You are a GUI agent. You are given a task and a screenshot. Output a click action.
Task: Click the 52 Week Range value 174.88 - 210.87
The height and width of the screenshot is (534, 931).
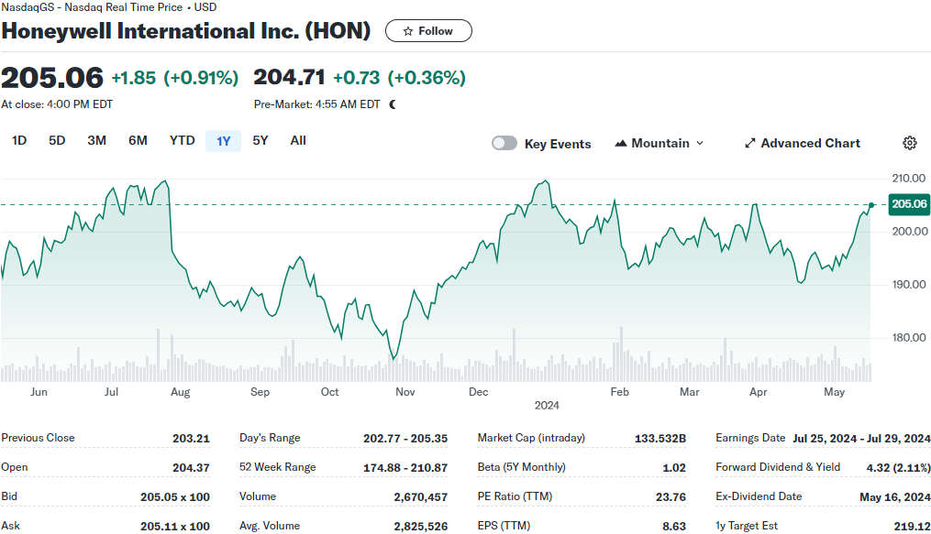click(405, 468)
